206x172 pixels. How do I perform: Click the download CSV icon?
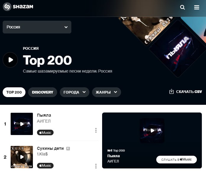[171, 91]
